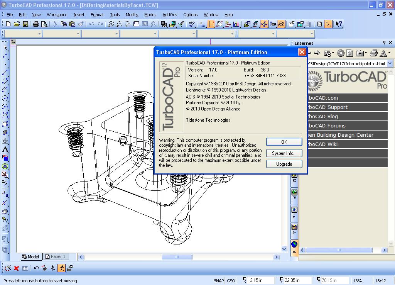Screen dimensions: 395x285
Task: Switch to the Paper 1 tab
Action: pos(56,256)
